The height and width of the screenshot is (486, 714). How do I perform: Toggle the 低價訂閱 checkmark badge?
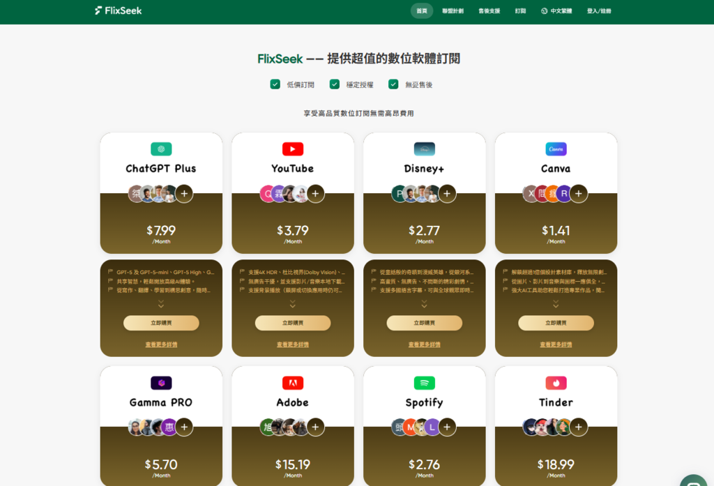click(275, 83)
